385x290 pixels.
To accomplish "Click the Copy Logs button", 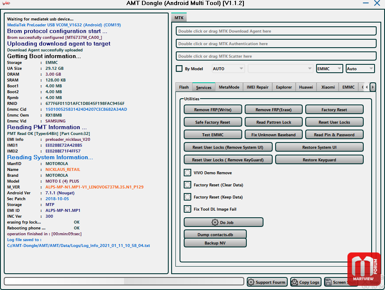I will coord(305,282).
